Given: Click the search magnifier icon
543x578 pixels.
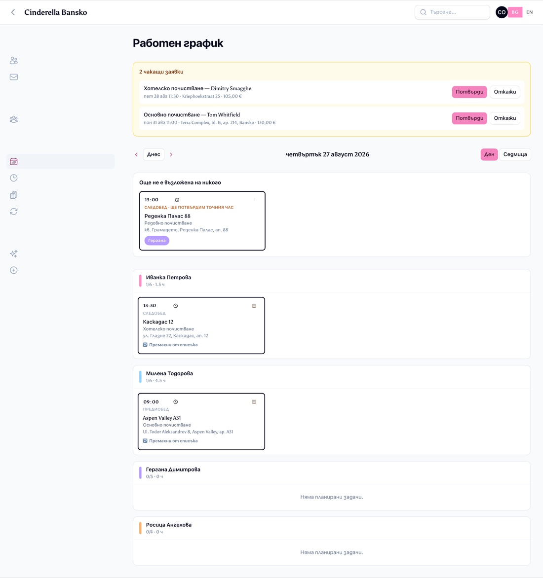Looking at the screenshot, I should point(423,12).
